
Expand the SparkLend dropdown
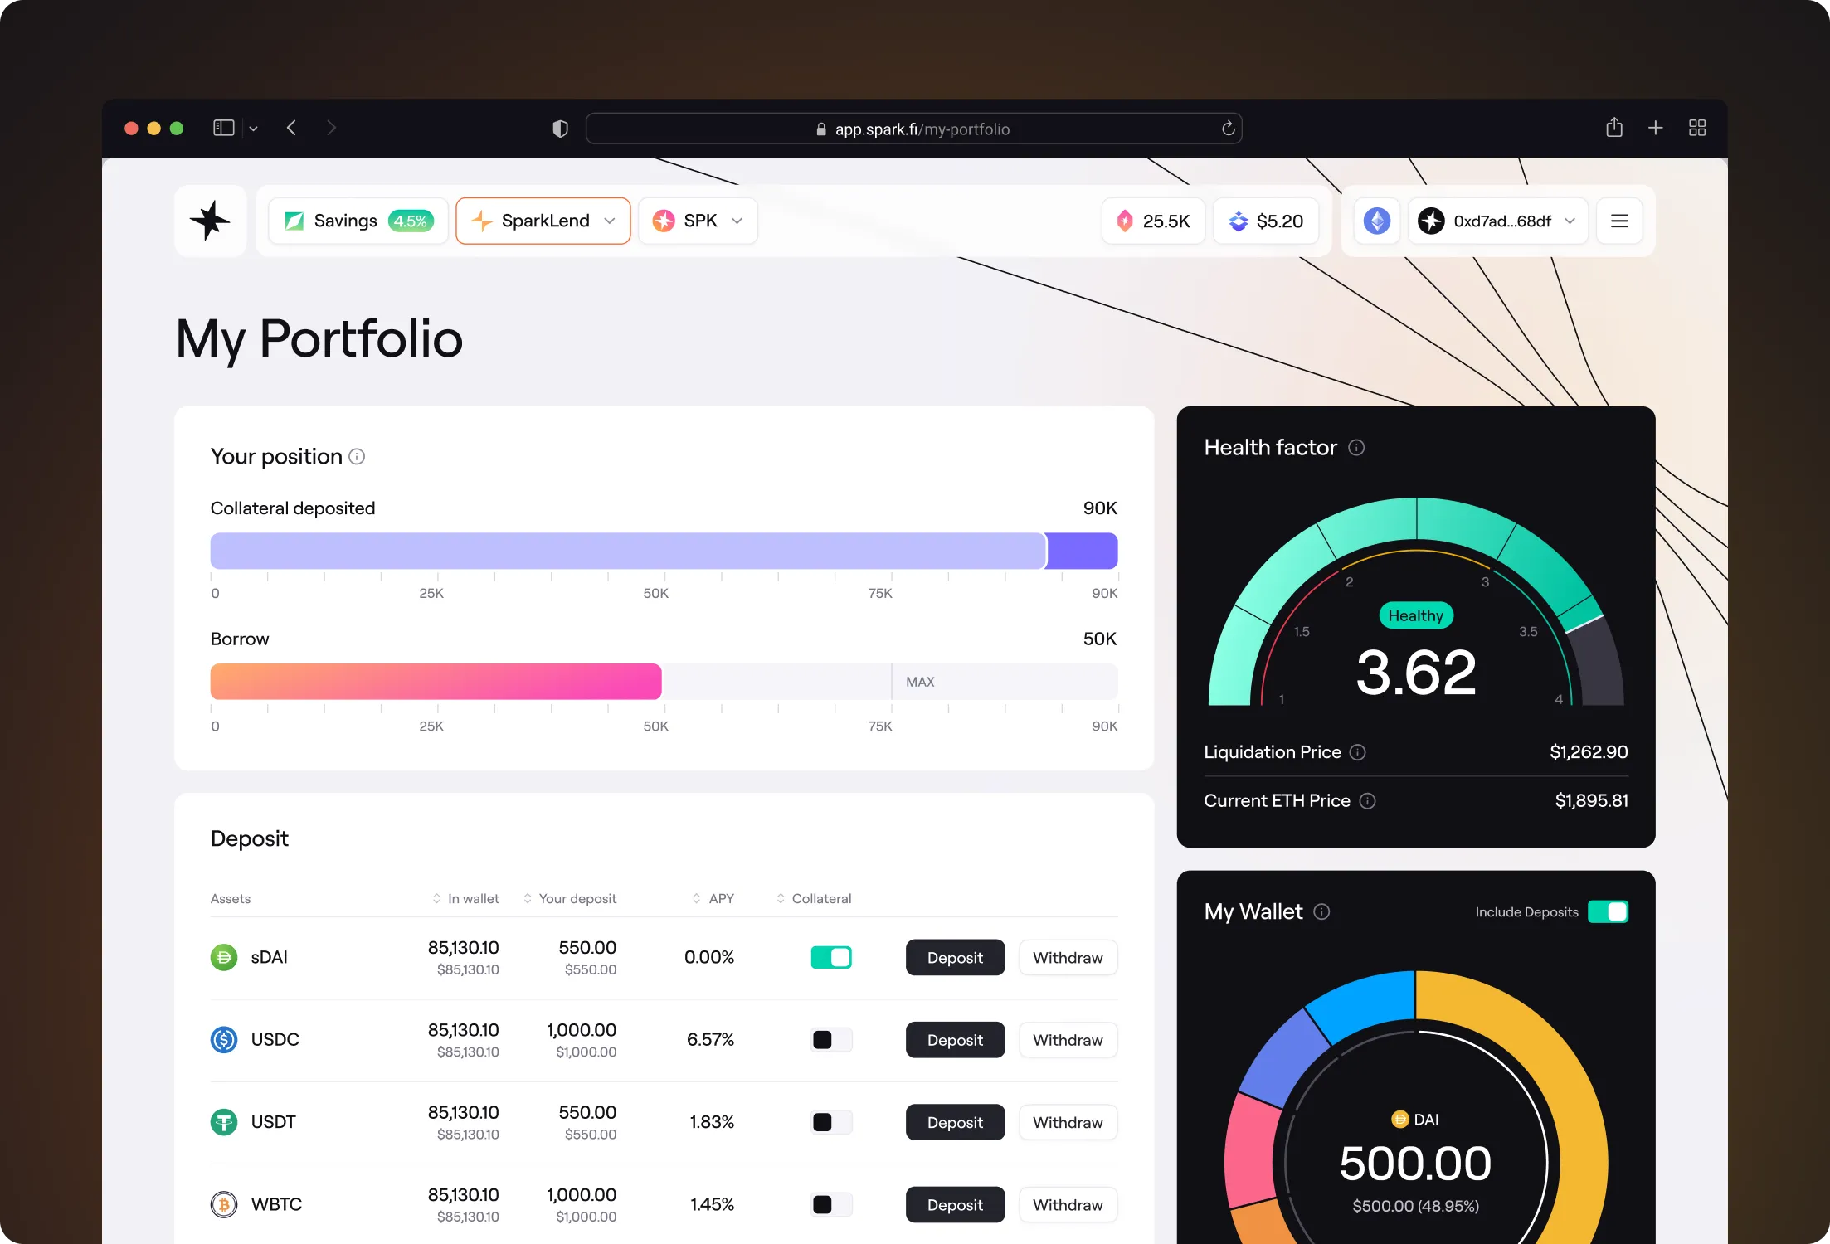point(543,221)
